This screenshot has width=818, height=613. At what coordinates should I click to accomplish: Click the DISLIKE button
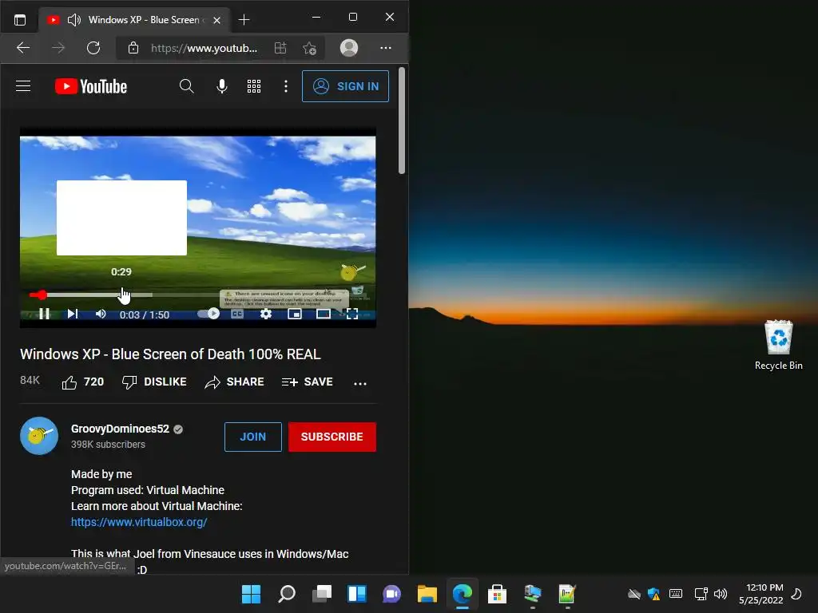[x=154, y=382]
